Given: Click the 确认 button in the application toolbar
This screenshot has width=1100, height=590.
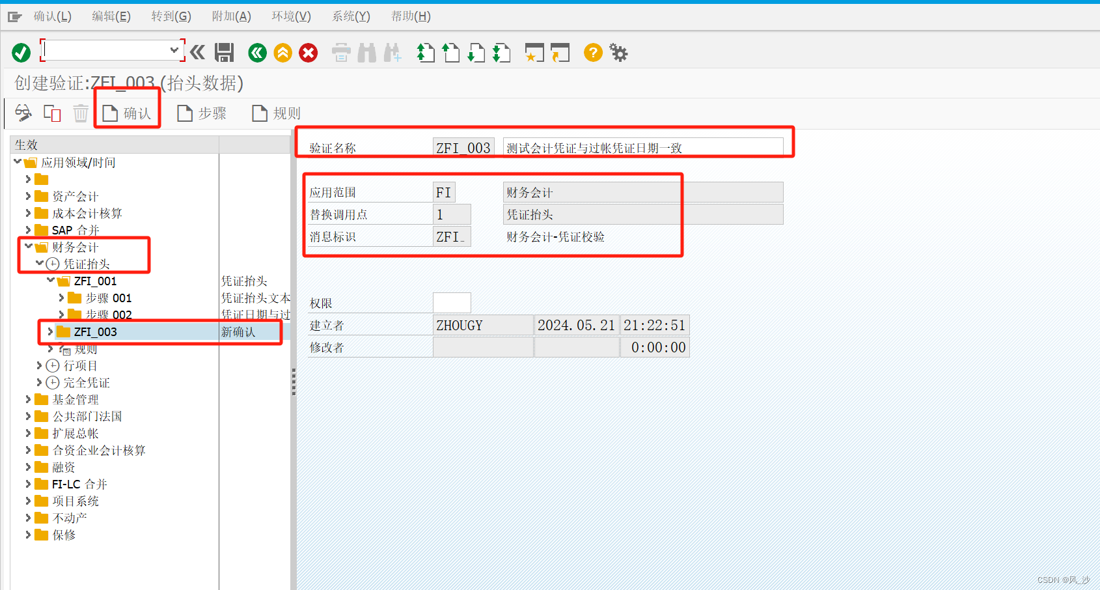Looking at the screenshot, I should (128, 113).
